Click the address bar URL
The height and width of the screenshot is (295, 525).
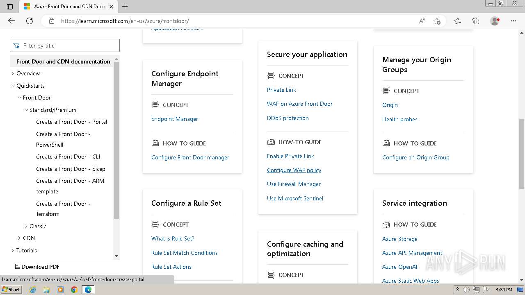(x=125, y=21)
